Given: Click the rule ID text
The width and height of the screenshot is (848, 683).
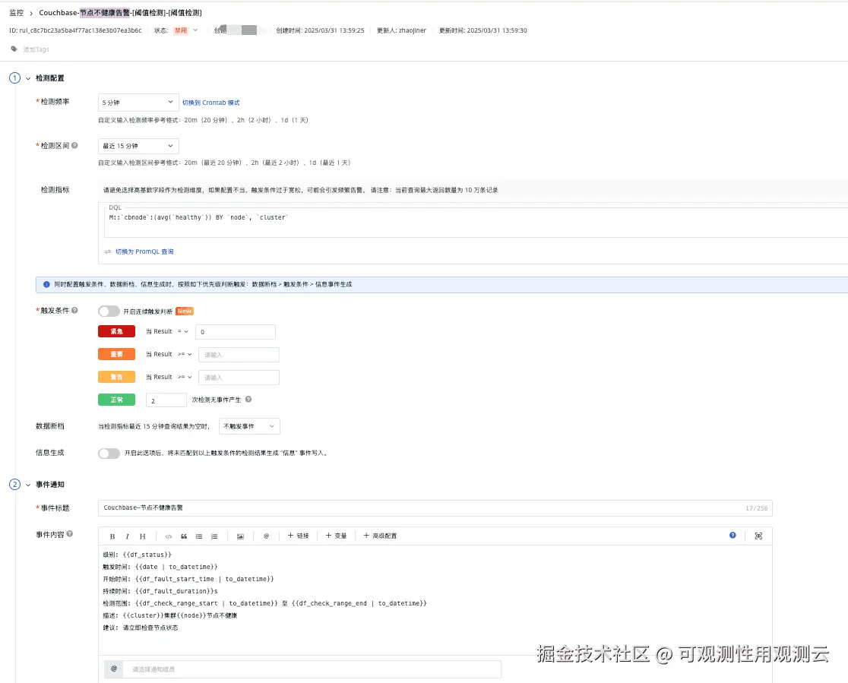Looking at the screenshot, I should (x=75, y=30).
